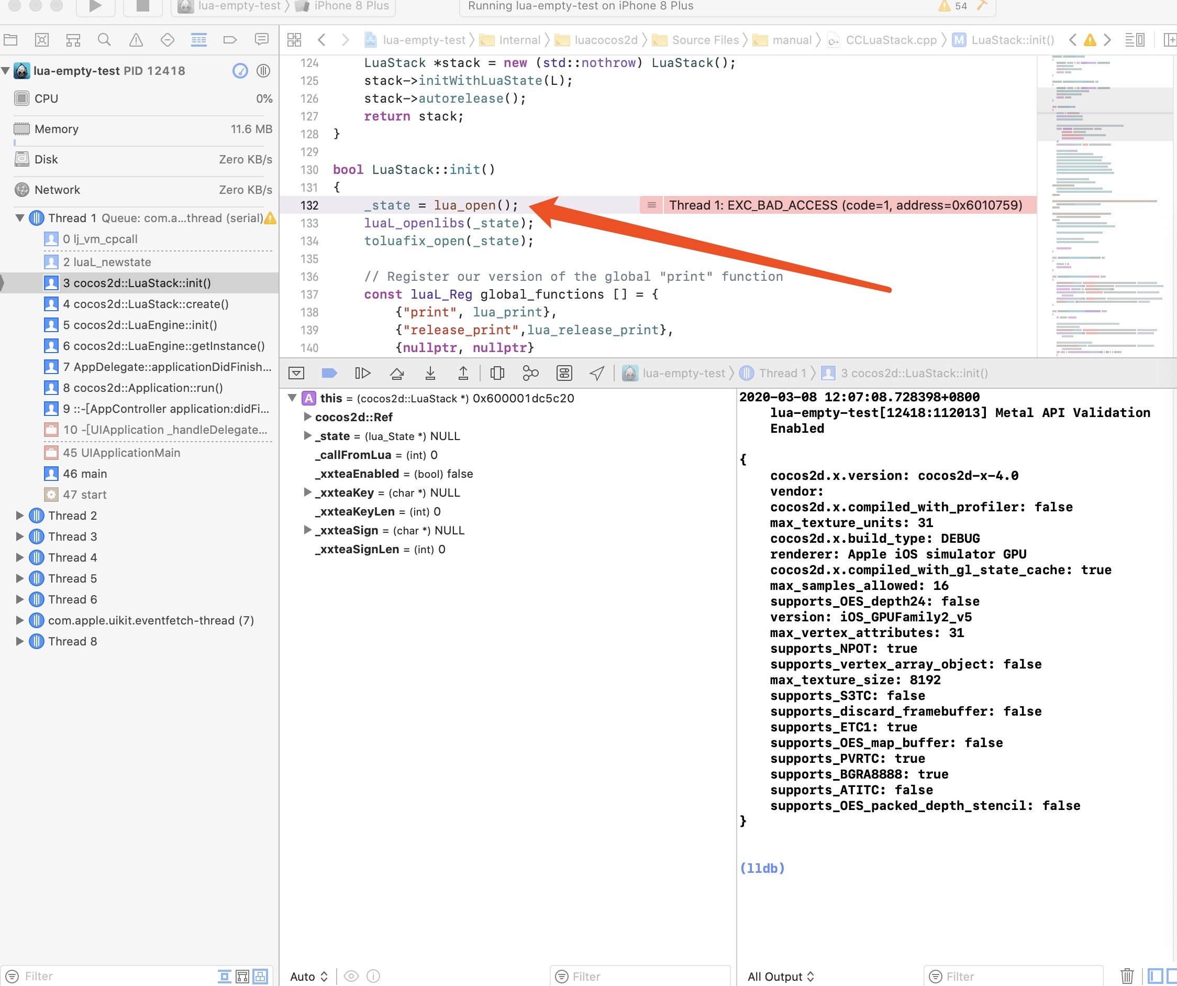The image size is (1177, 986).
Task: Clear console with trash icon
Action: tap(1127, 977)
